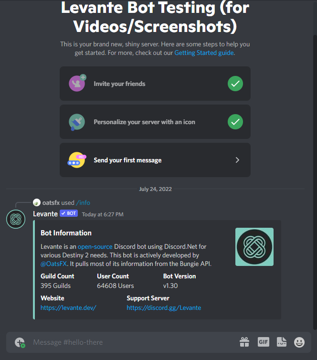
Task: Open the Getting Started guide link
Action: [204, 53]
